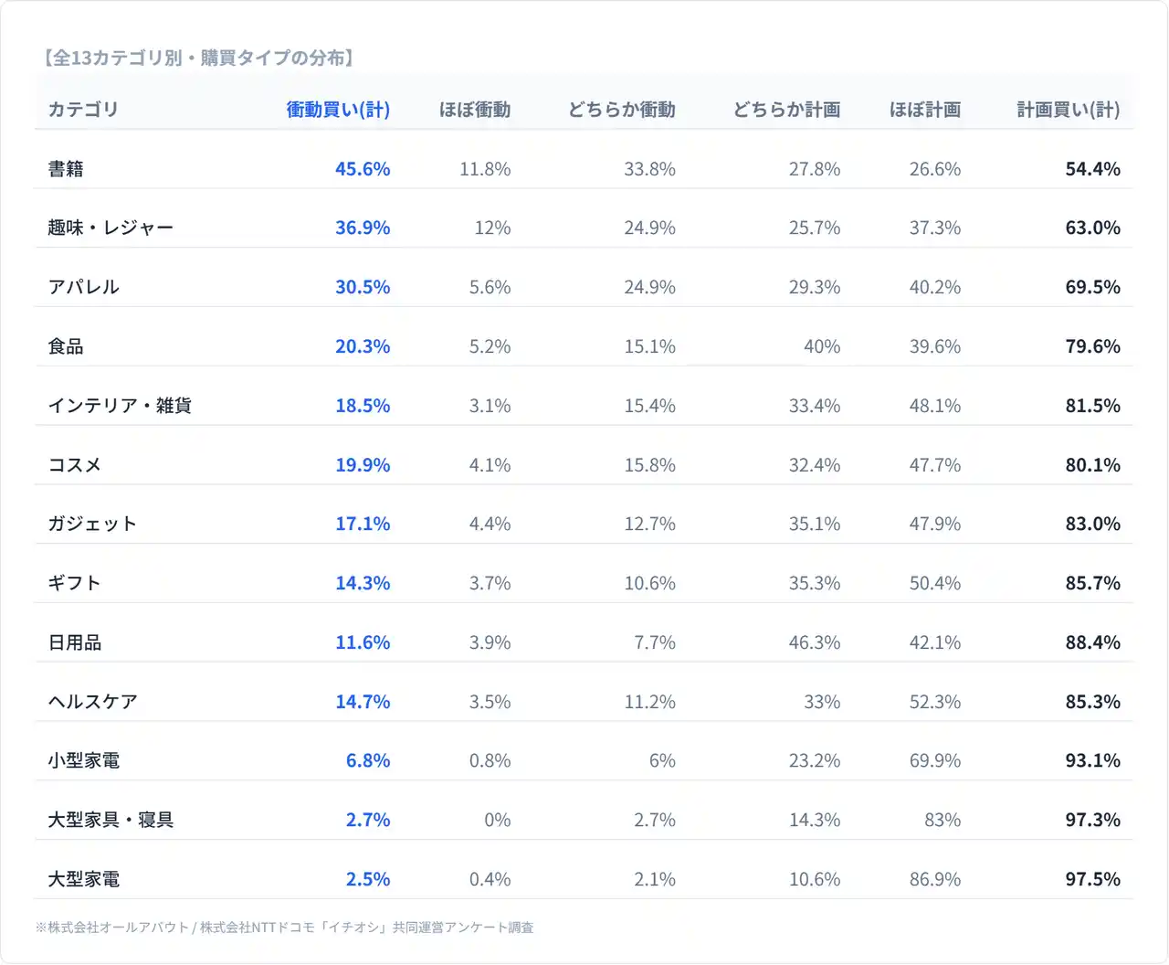Click the 衝動買い(計) column header
This screenshot has height=965, width=1169.
(338, 110)
